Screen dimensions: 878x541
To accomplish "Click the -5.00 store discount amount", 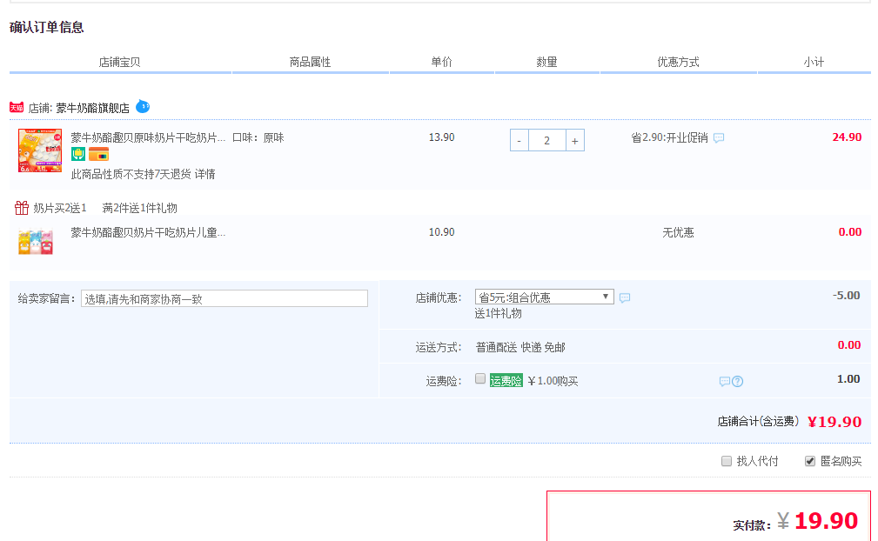I will tap(846, 296).
